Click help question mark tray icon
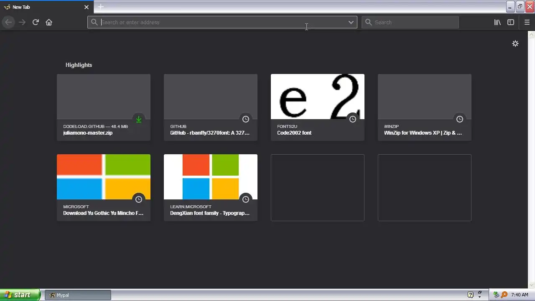 point(470,295)
